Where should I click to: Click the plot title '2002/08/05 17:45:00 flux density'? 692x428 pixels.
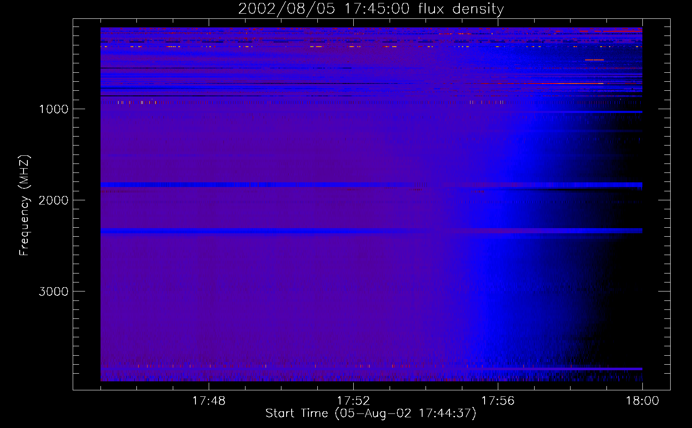tap(371, 9)
